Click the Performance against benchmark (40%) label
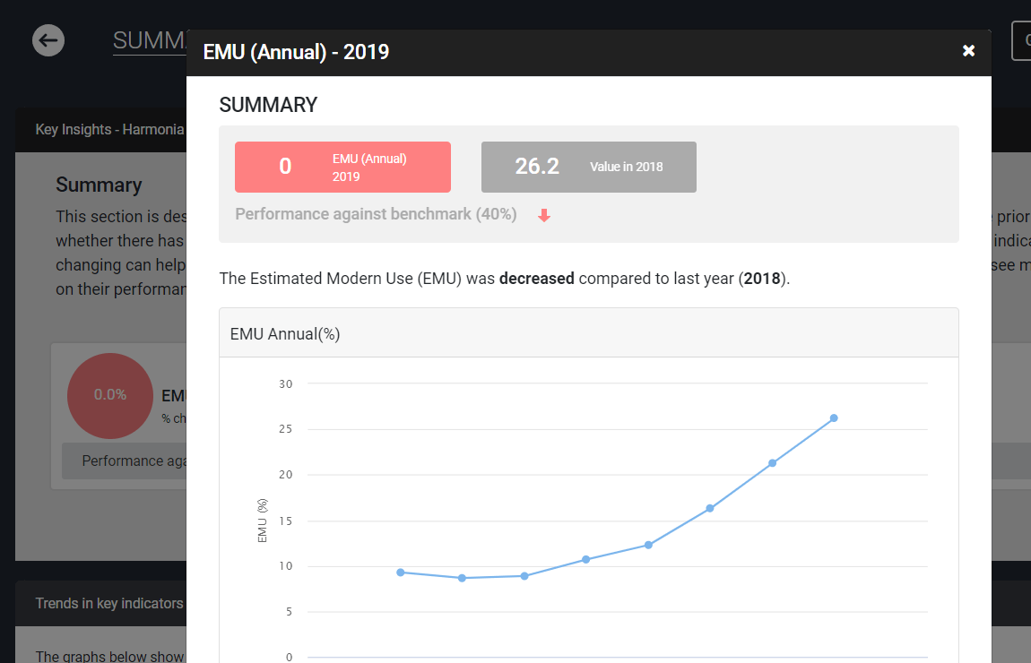The width and height of the screenshot is (1031, 663). [377, 214]
